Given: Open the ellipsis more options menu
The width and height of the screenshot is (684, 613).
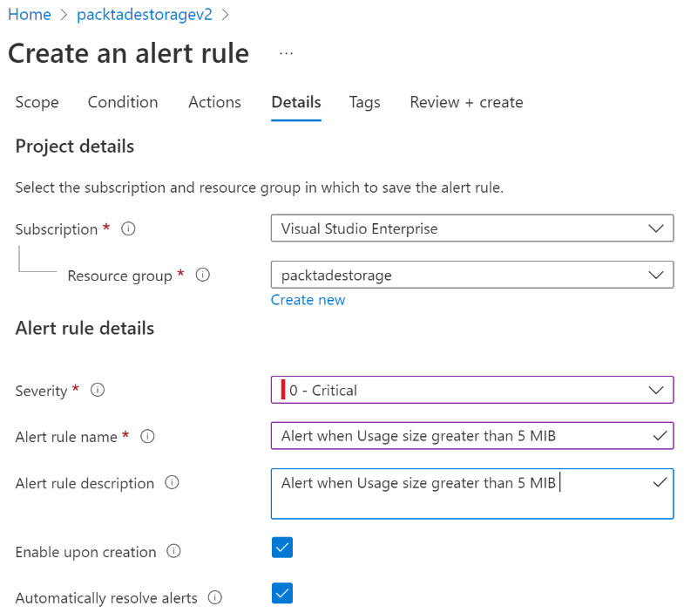Looking at the screenshot, I should click(x=286, y=53).
